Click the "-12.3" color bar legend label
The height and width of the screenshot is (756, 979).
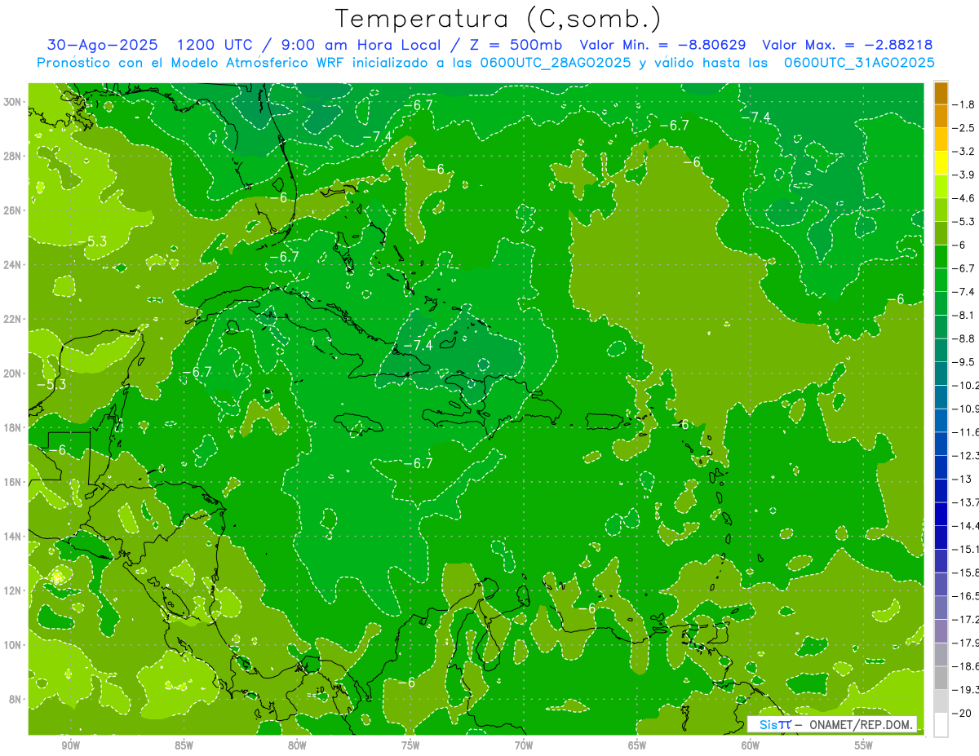tap(966, 455)
